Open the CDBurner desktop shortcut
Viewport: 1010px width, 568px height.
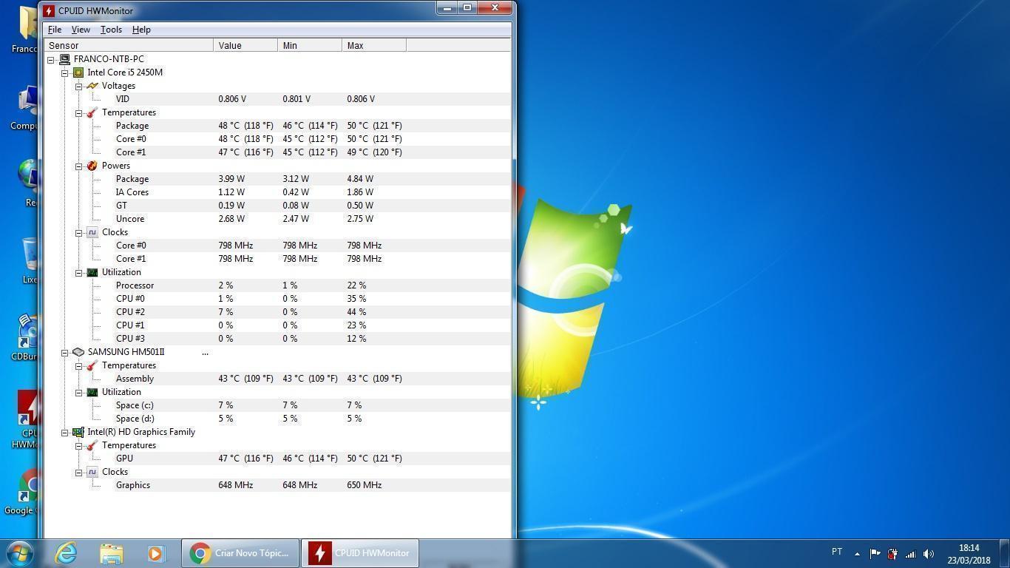click(24, 338)
